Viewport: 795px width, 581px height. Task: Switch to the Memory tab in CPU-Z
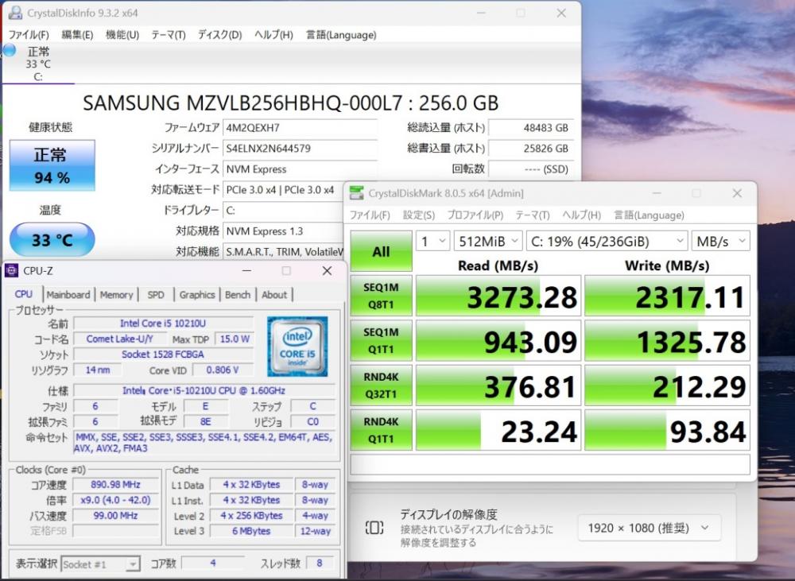click(116, 295)
